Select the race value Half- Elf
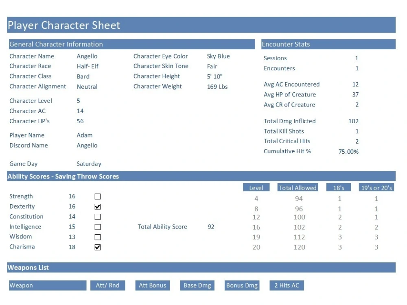The width and height of the screenshot is (407, 305). [x=88, y=66]
